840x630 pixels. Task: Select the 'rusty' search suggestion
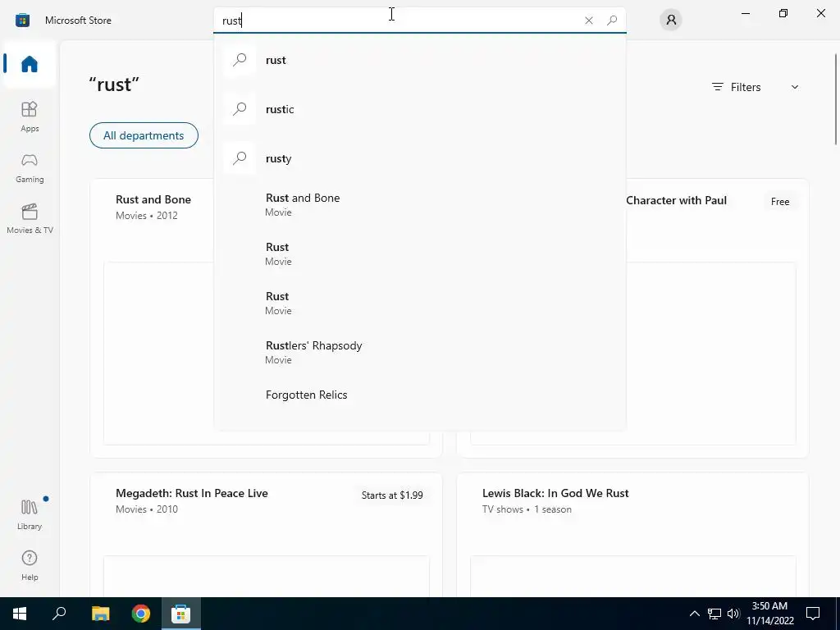point(419,158)
